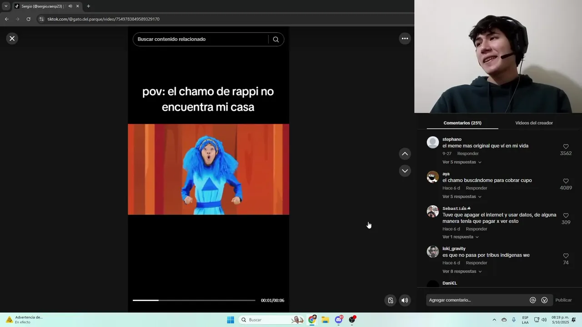Image resolution: width=582 pixels, height=327 pixels.
Task: Open File Explorer from the taskbar
Action: pyautogui.click(x=325, y=320)
